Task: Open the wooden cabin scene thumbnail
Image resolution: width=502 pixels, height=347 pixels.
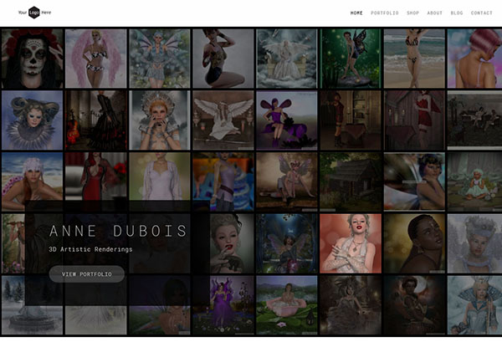Action: (x=350, y=181)
